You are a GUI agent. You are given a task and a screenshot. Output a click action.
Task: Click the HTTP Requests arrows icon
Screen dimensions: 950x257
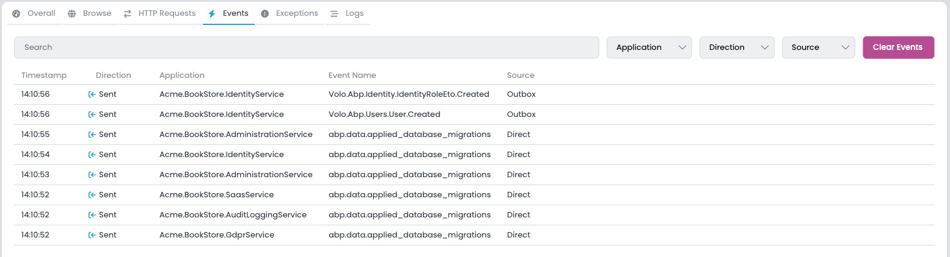click(x=128, y=13)
